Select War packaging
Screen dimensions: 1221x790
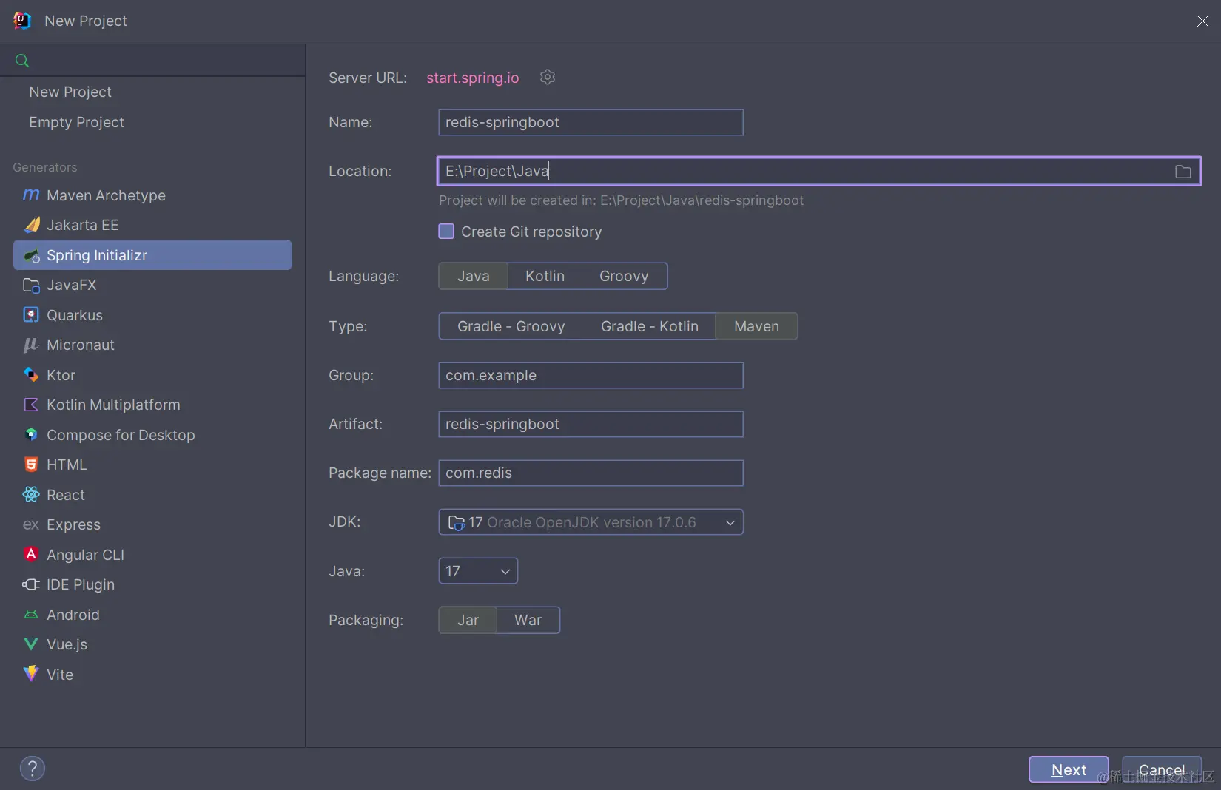pos(528,620)
